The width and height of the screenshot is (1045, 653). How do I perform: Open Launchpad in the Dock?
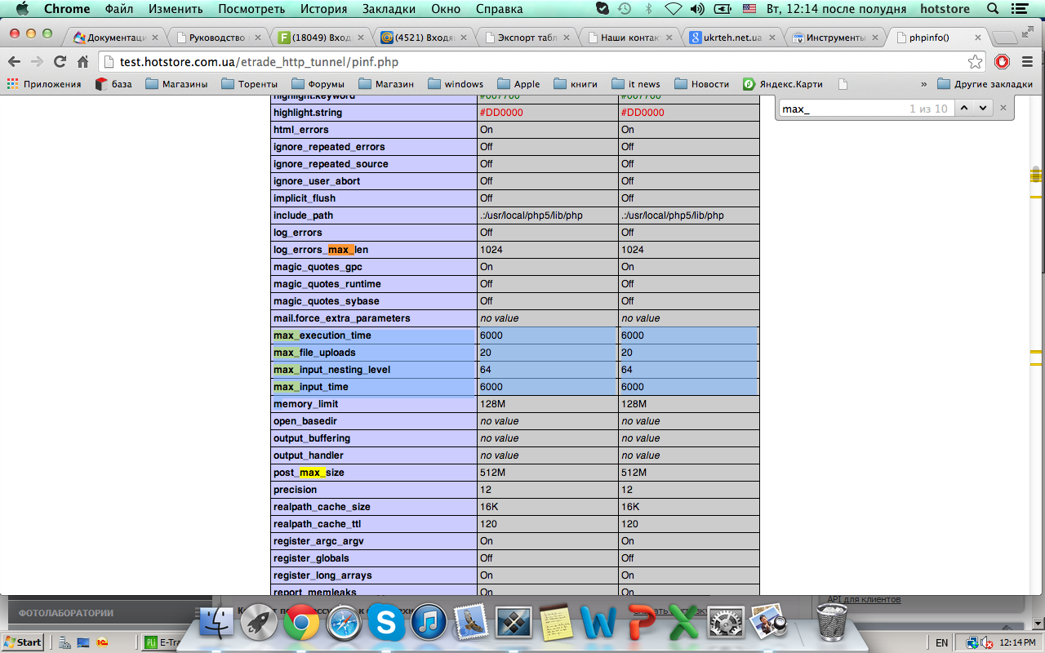(260, 624)
